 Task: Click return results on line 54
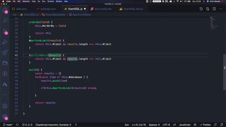pyautogui.click(x=45, y=103)
